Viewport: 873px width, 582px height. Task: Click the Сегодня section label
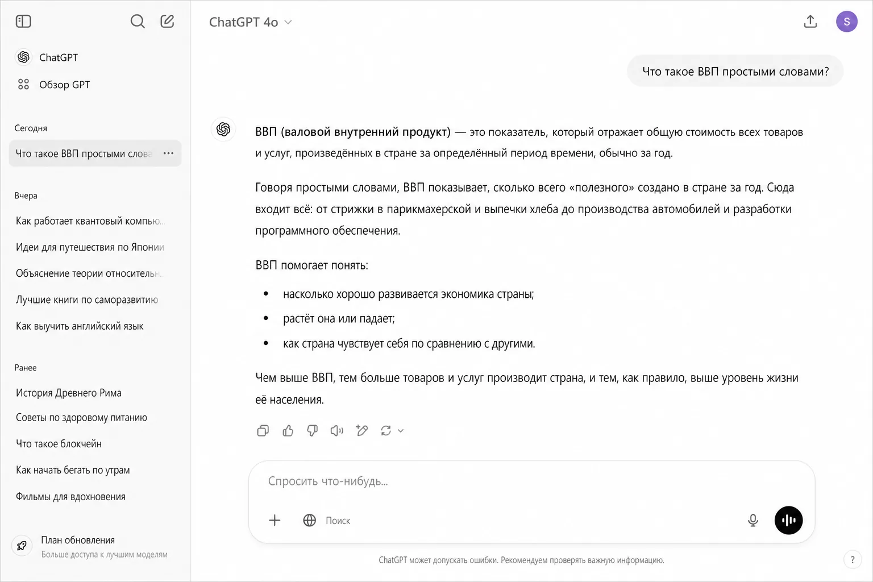[x=31, y=128]
